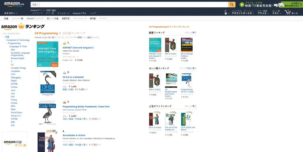Select the 英語学習 subnav item
The height and width of the screenshot is (152, 303).
click(x=66, y=19)
